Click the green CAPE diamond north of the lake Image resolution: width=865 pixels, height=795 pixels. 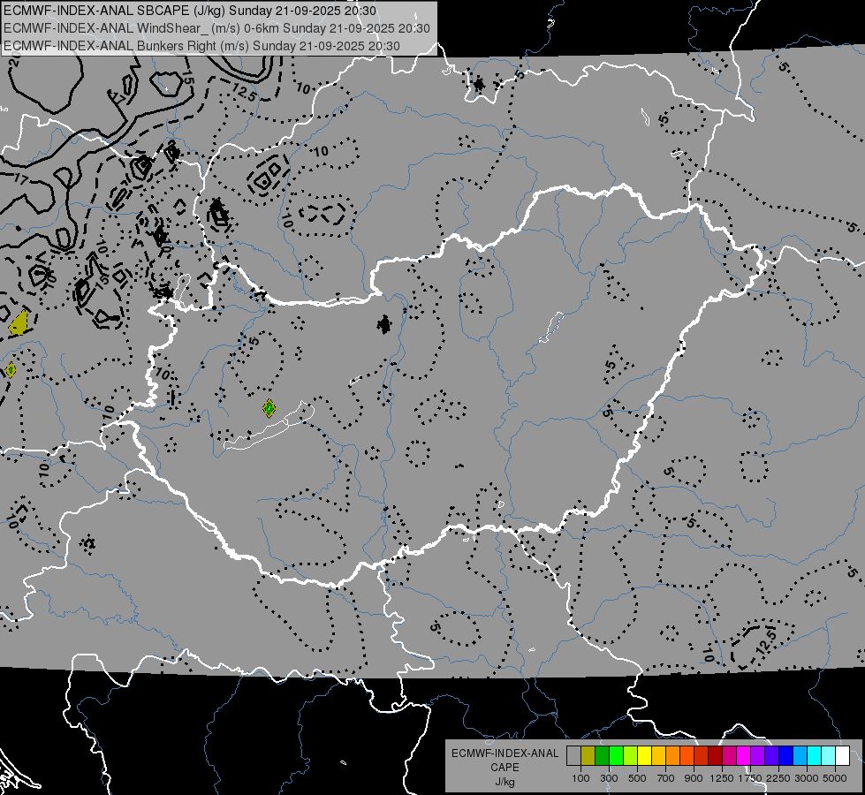click(x=269, y=408)
